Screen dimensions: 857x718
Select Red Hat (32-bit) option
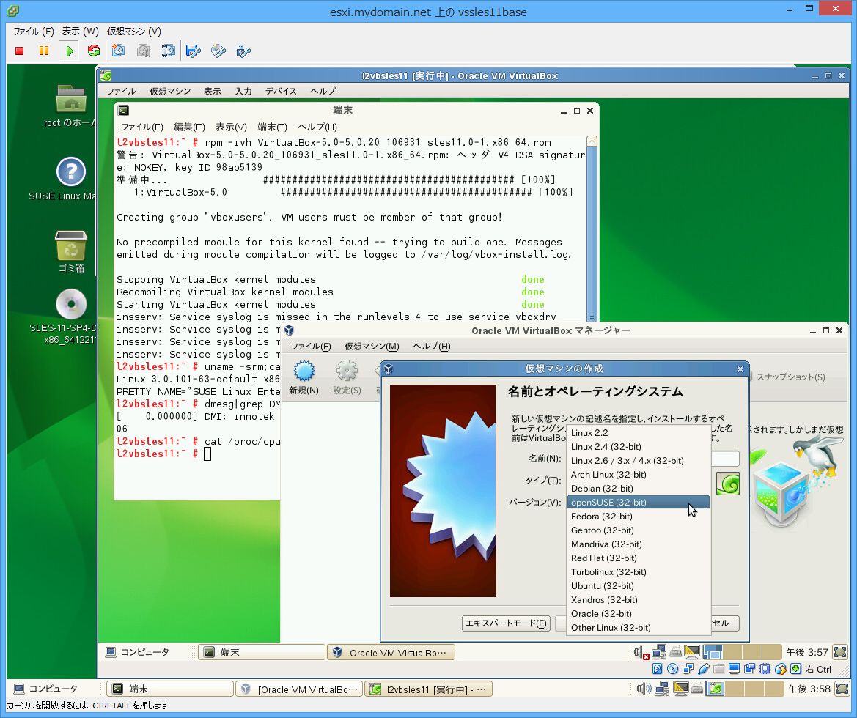(639, 558)
